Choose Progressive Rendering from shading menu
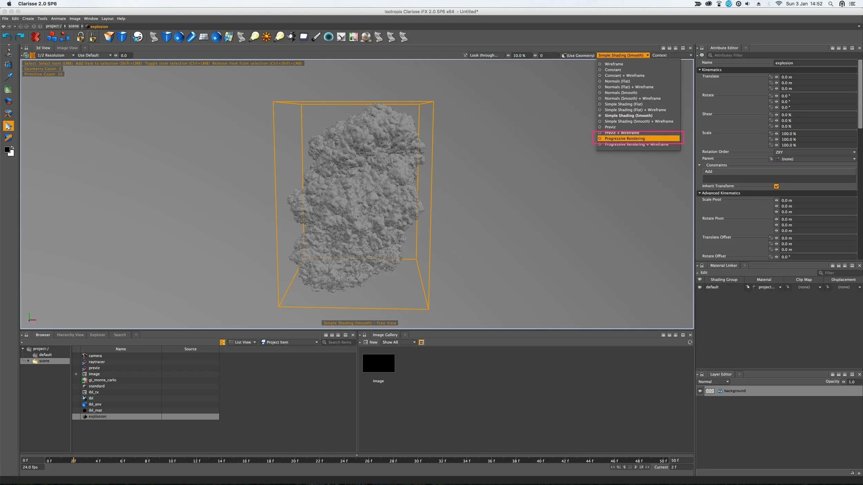Screen dimensions: 863x485 click(624, 139)
